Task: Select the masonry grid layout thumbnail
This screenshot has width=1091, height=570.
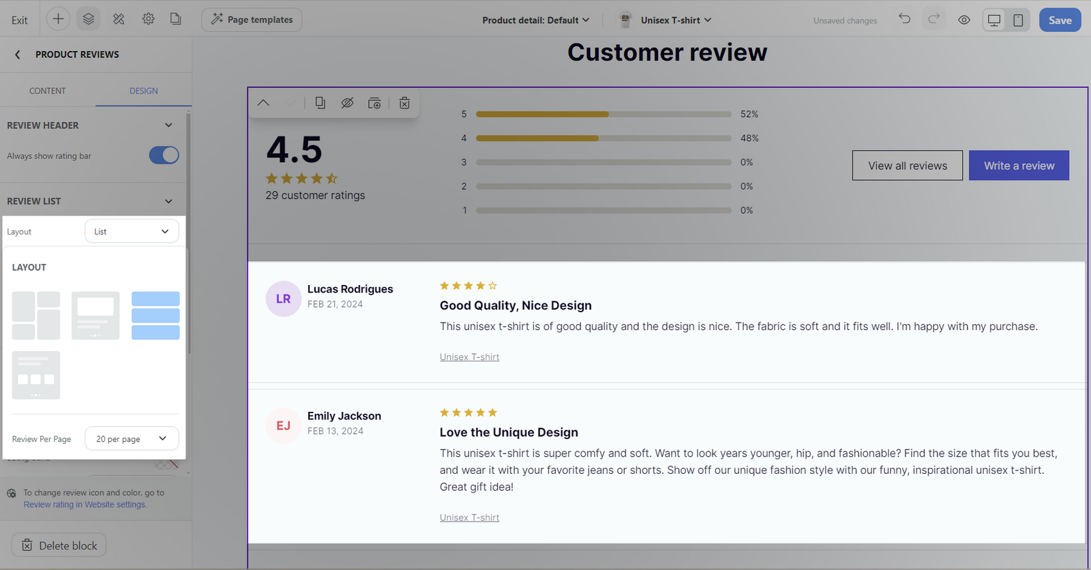Action: 36,316
